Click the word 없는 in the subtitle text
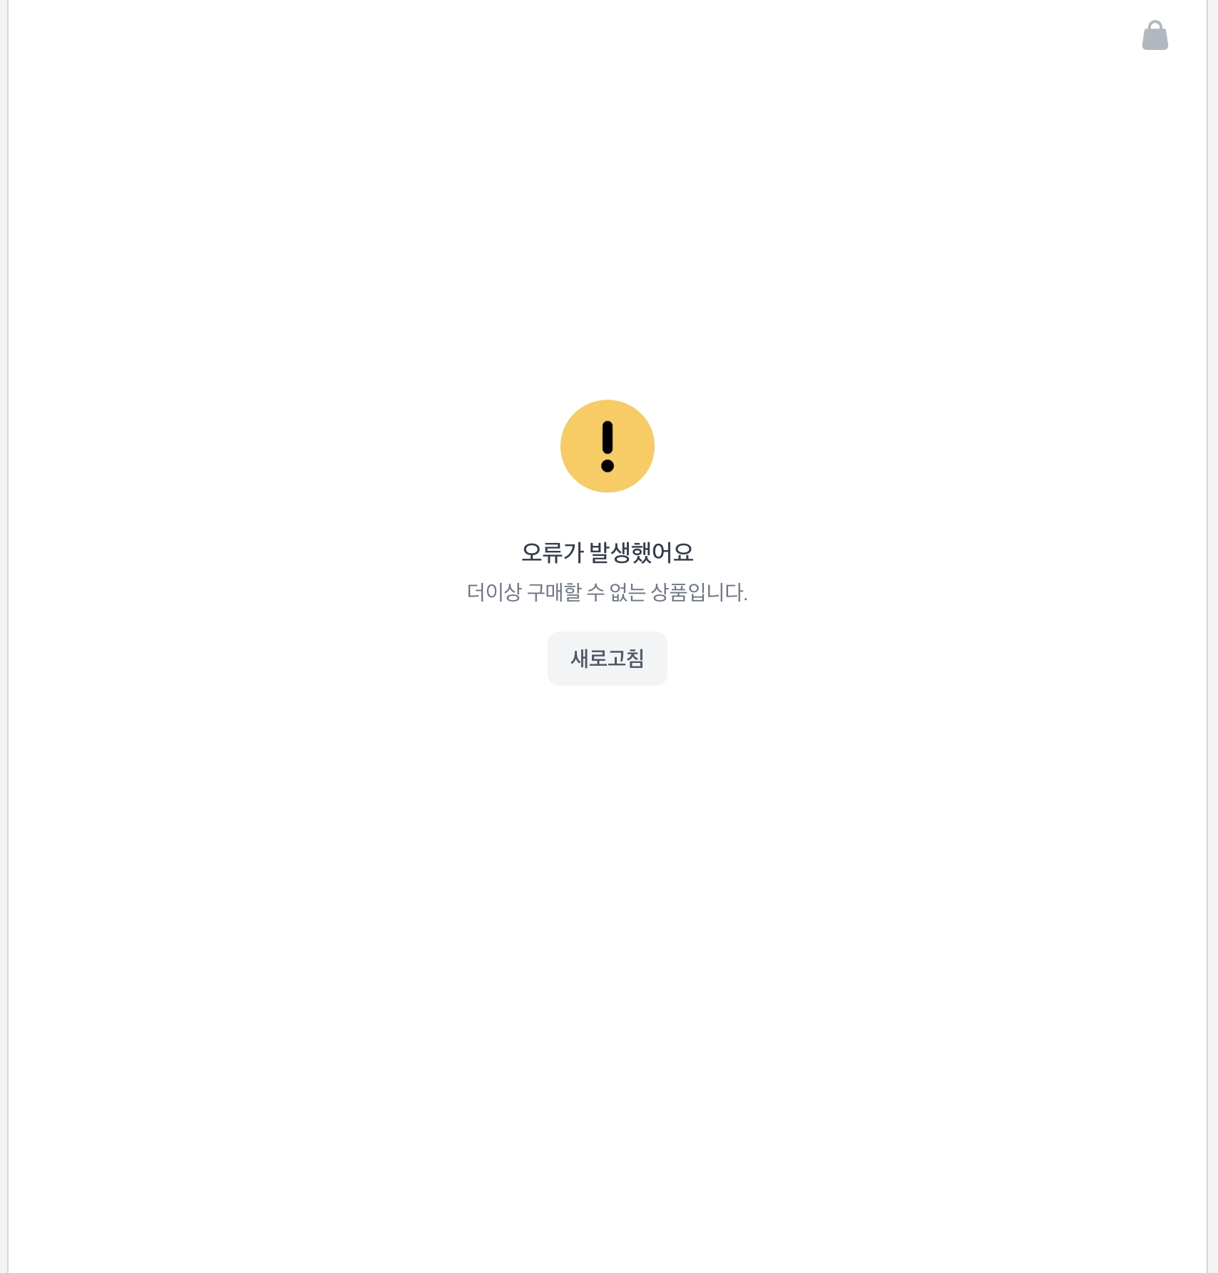This screenshot has height=1273, width=1218. click(628, 592)
